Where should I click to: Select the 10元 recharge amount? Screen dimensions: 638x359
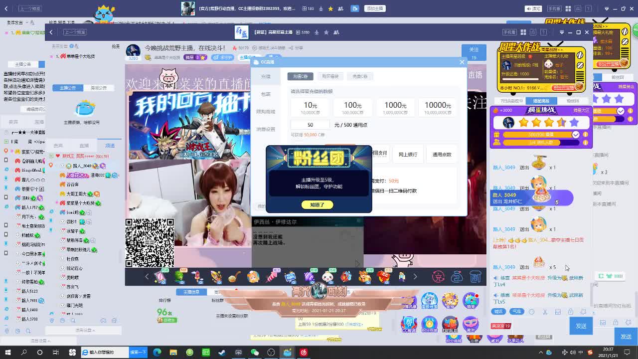[x=310, y=107]
